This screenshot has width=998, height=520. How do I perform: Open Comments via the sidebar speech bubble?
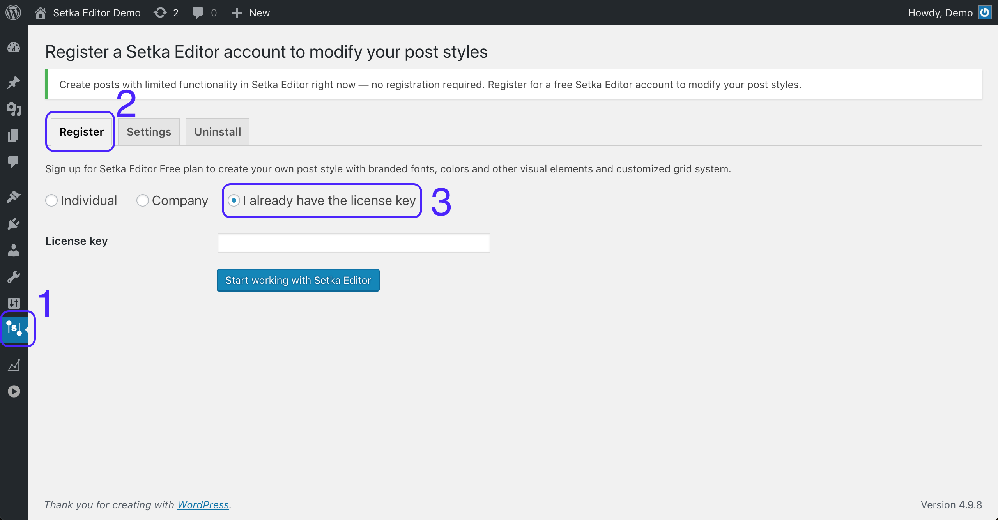point(14,162)
